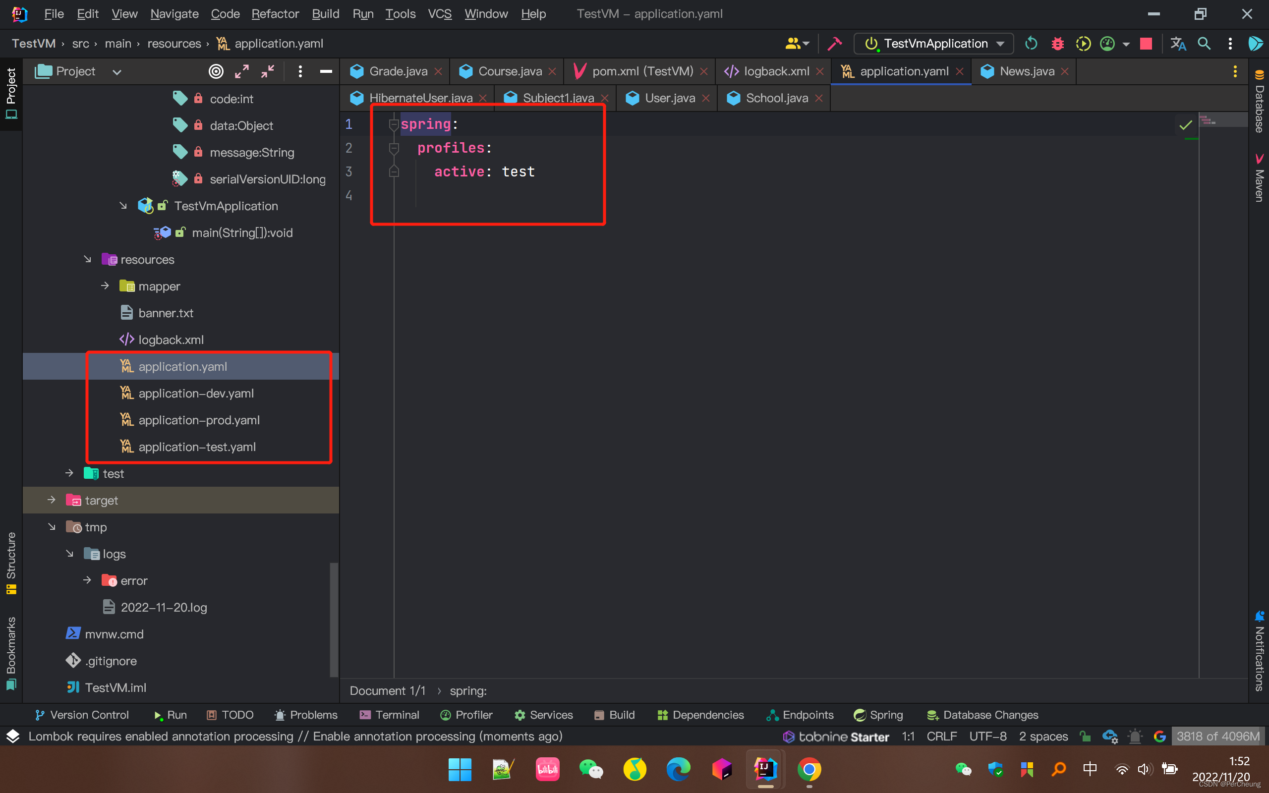Toggle the Maven tool window on right
The image size is (1269, 793).
click(x=1259, y=178)
